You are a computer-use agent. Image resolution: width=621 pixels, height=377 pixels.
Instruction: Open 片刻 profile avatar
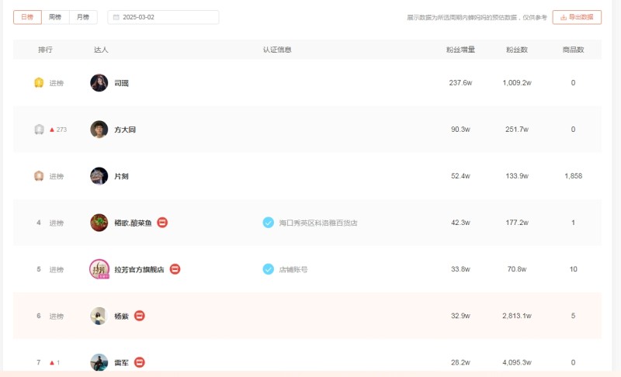pyautogui.click(x=99, y=176)
